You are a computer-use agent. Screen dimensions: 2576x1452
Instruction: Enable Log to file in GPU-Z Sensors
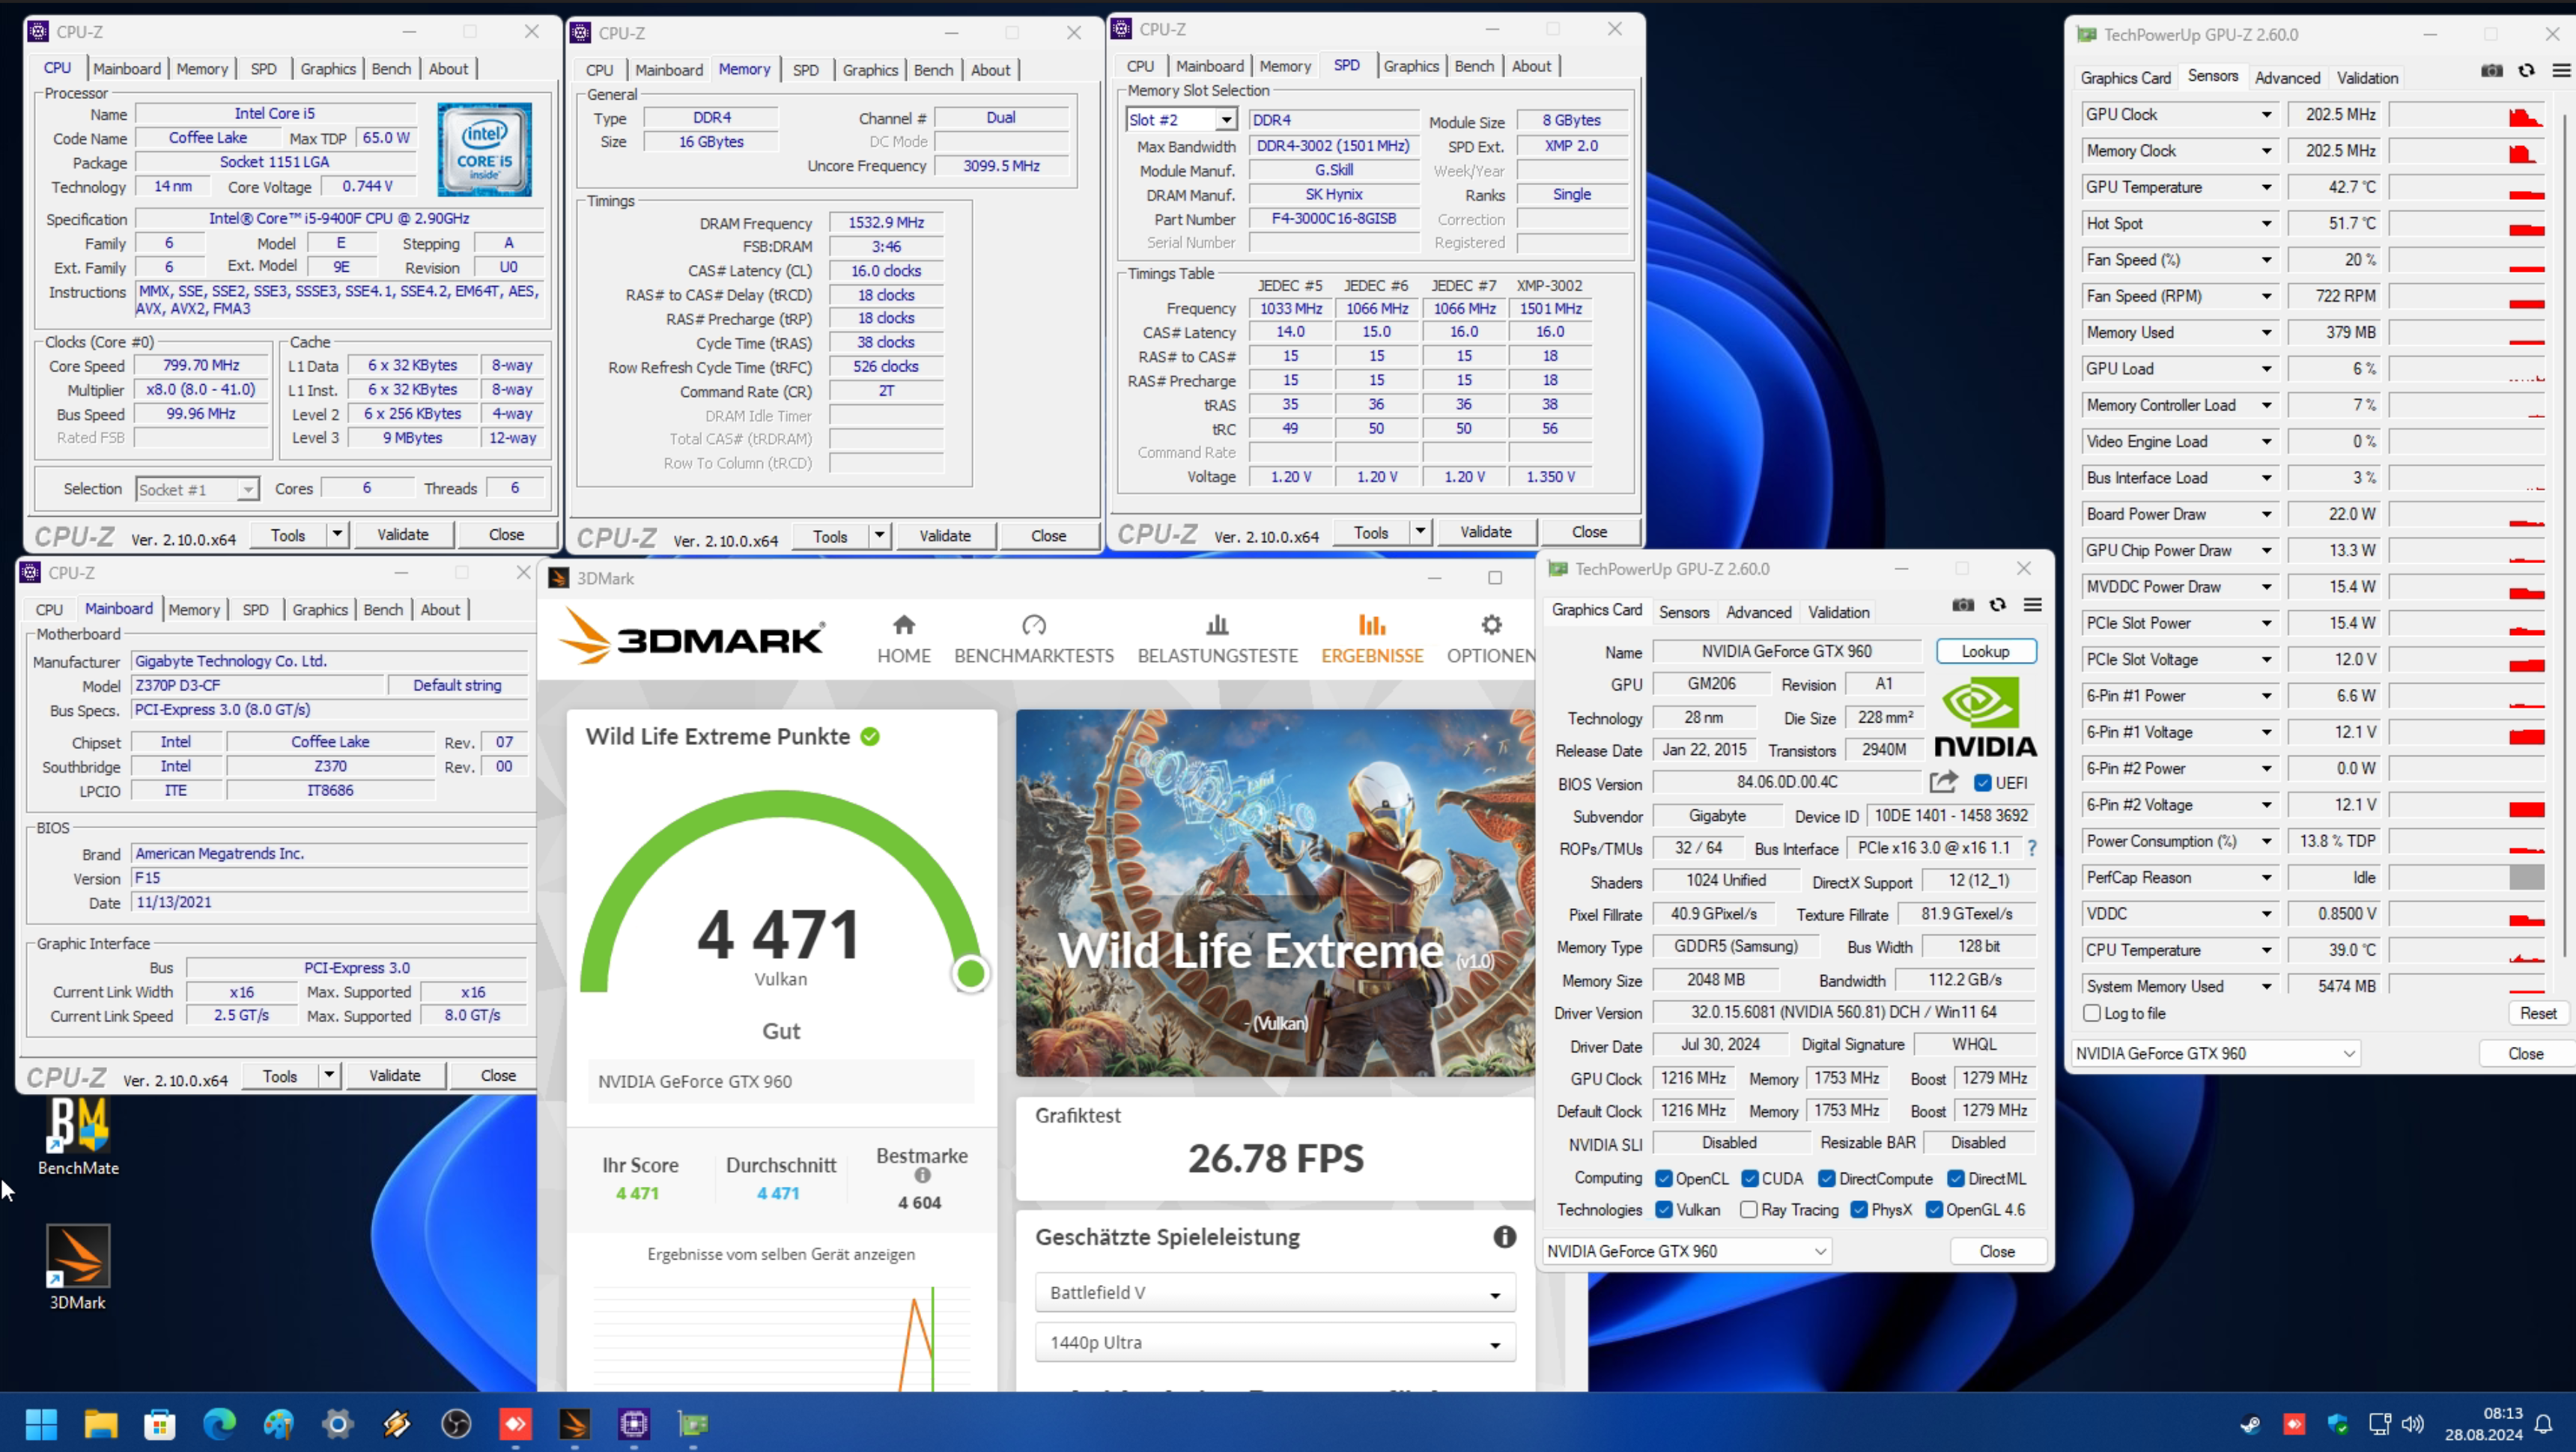(x=2092, y=1013)
